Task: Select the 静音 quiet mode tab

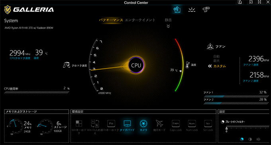Action: click(x=168, y=20)
